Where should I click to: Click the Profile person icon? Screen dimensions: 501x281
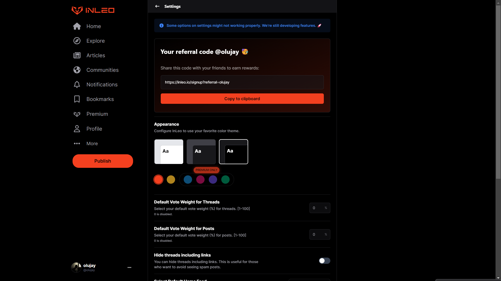tap(77, 129)
